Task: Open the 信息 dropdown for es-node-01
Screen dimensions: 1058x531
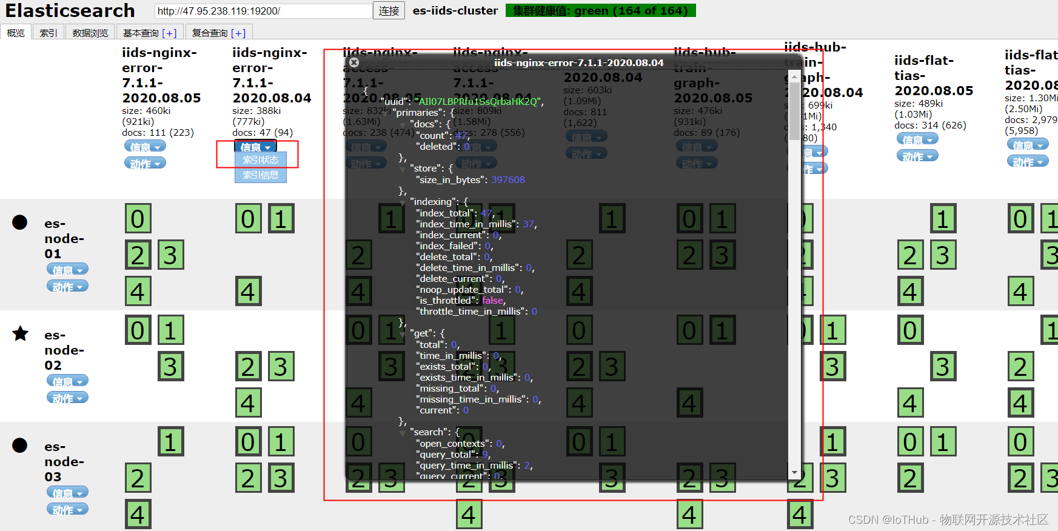Action: click(67, 270)
